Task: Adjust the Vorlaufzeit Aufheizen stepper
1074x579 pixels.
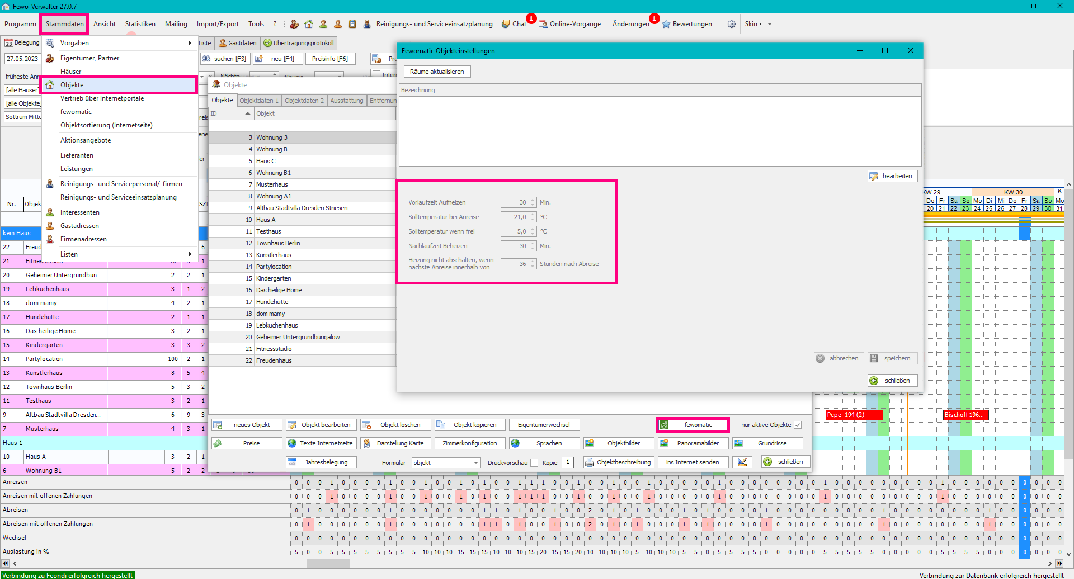Action: (x=533, y=202)
